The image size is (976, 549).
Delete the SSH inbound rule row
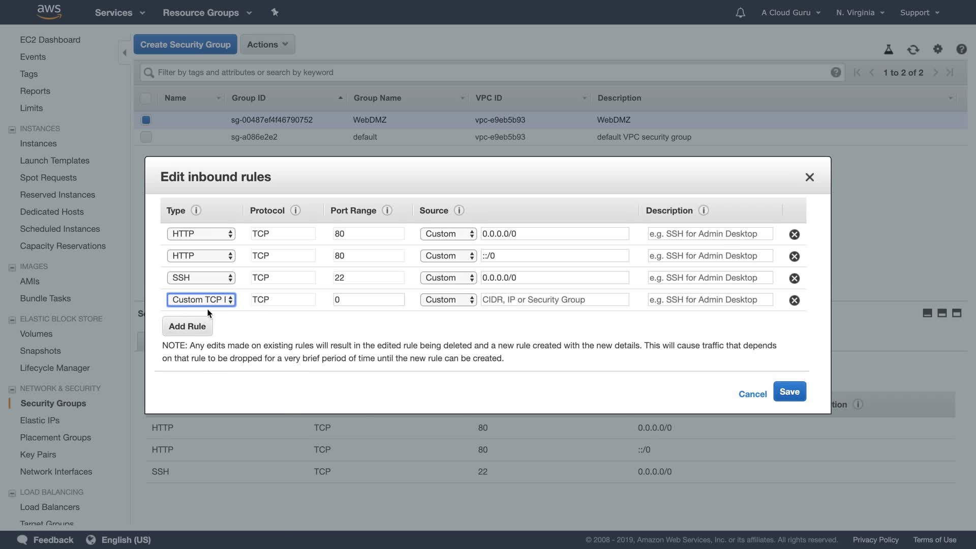(794, 278)
